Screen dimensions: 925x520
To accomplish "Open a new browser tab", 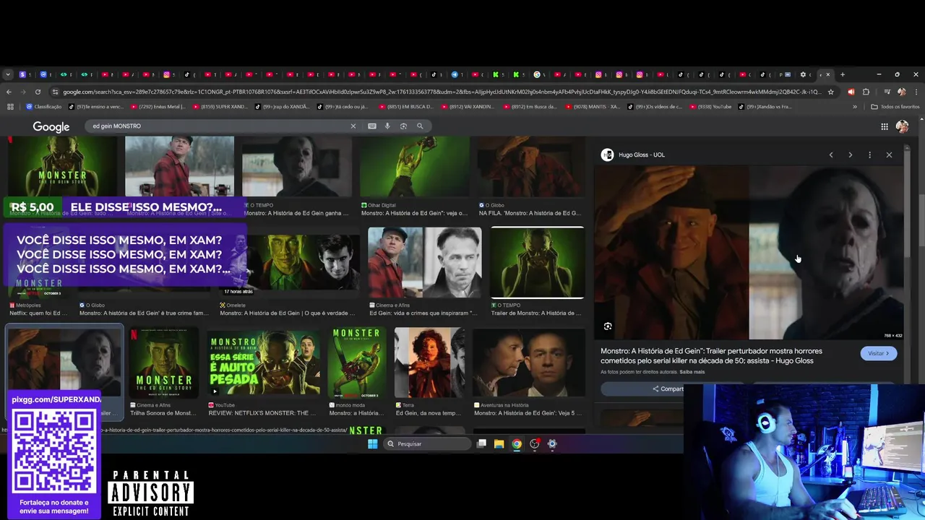I will (842, 74).
